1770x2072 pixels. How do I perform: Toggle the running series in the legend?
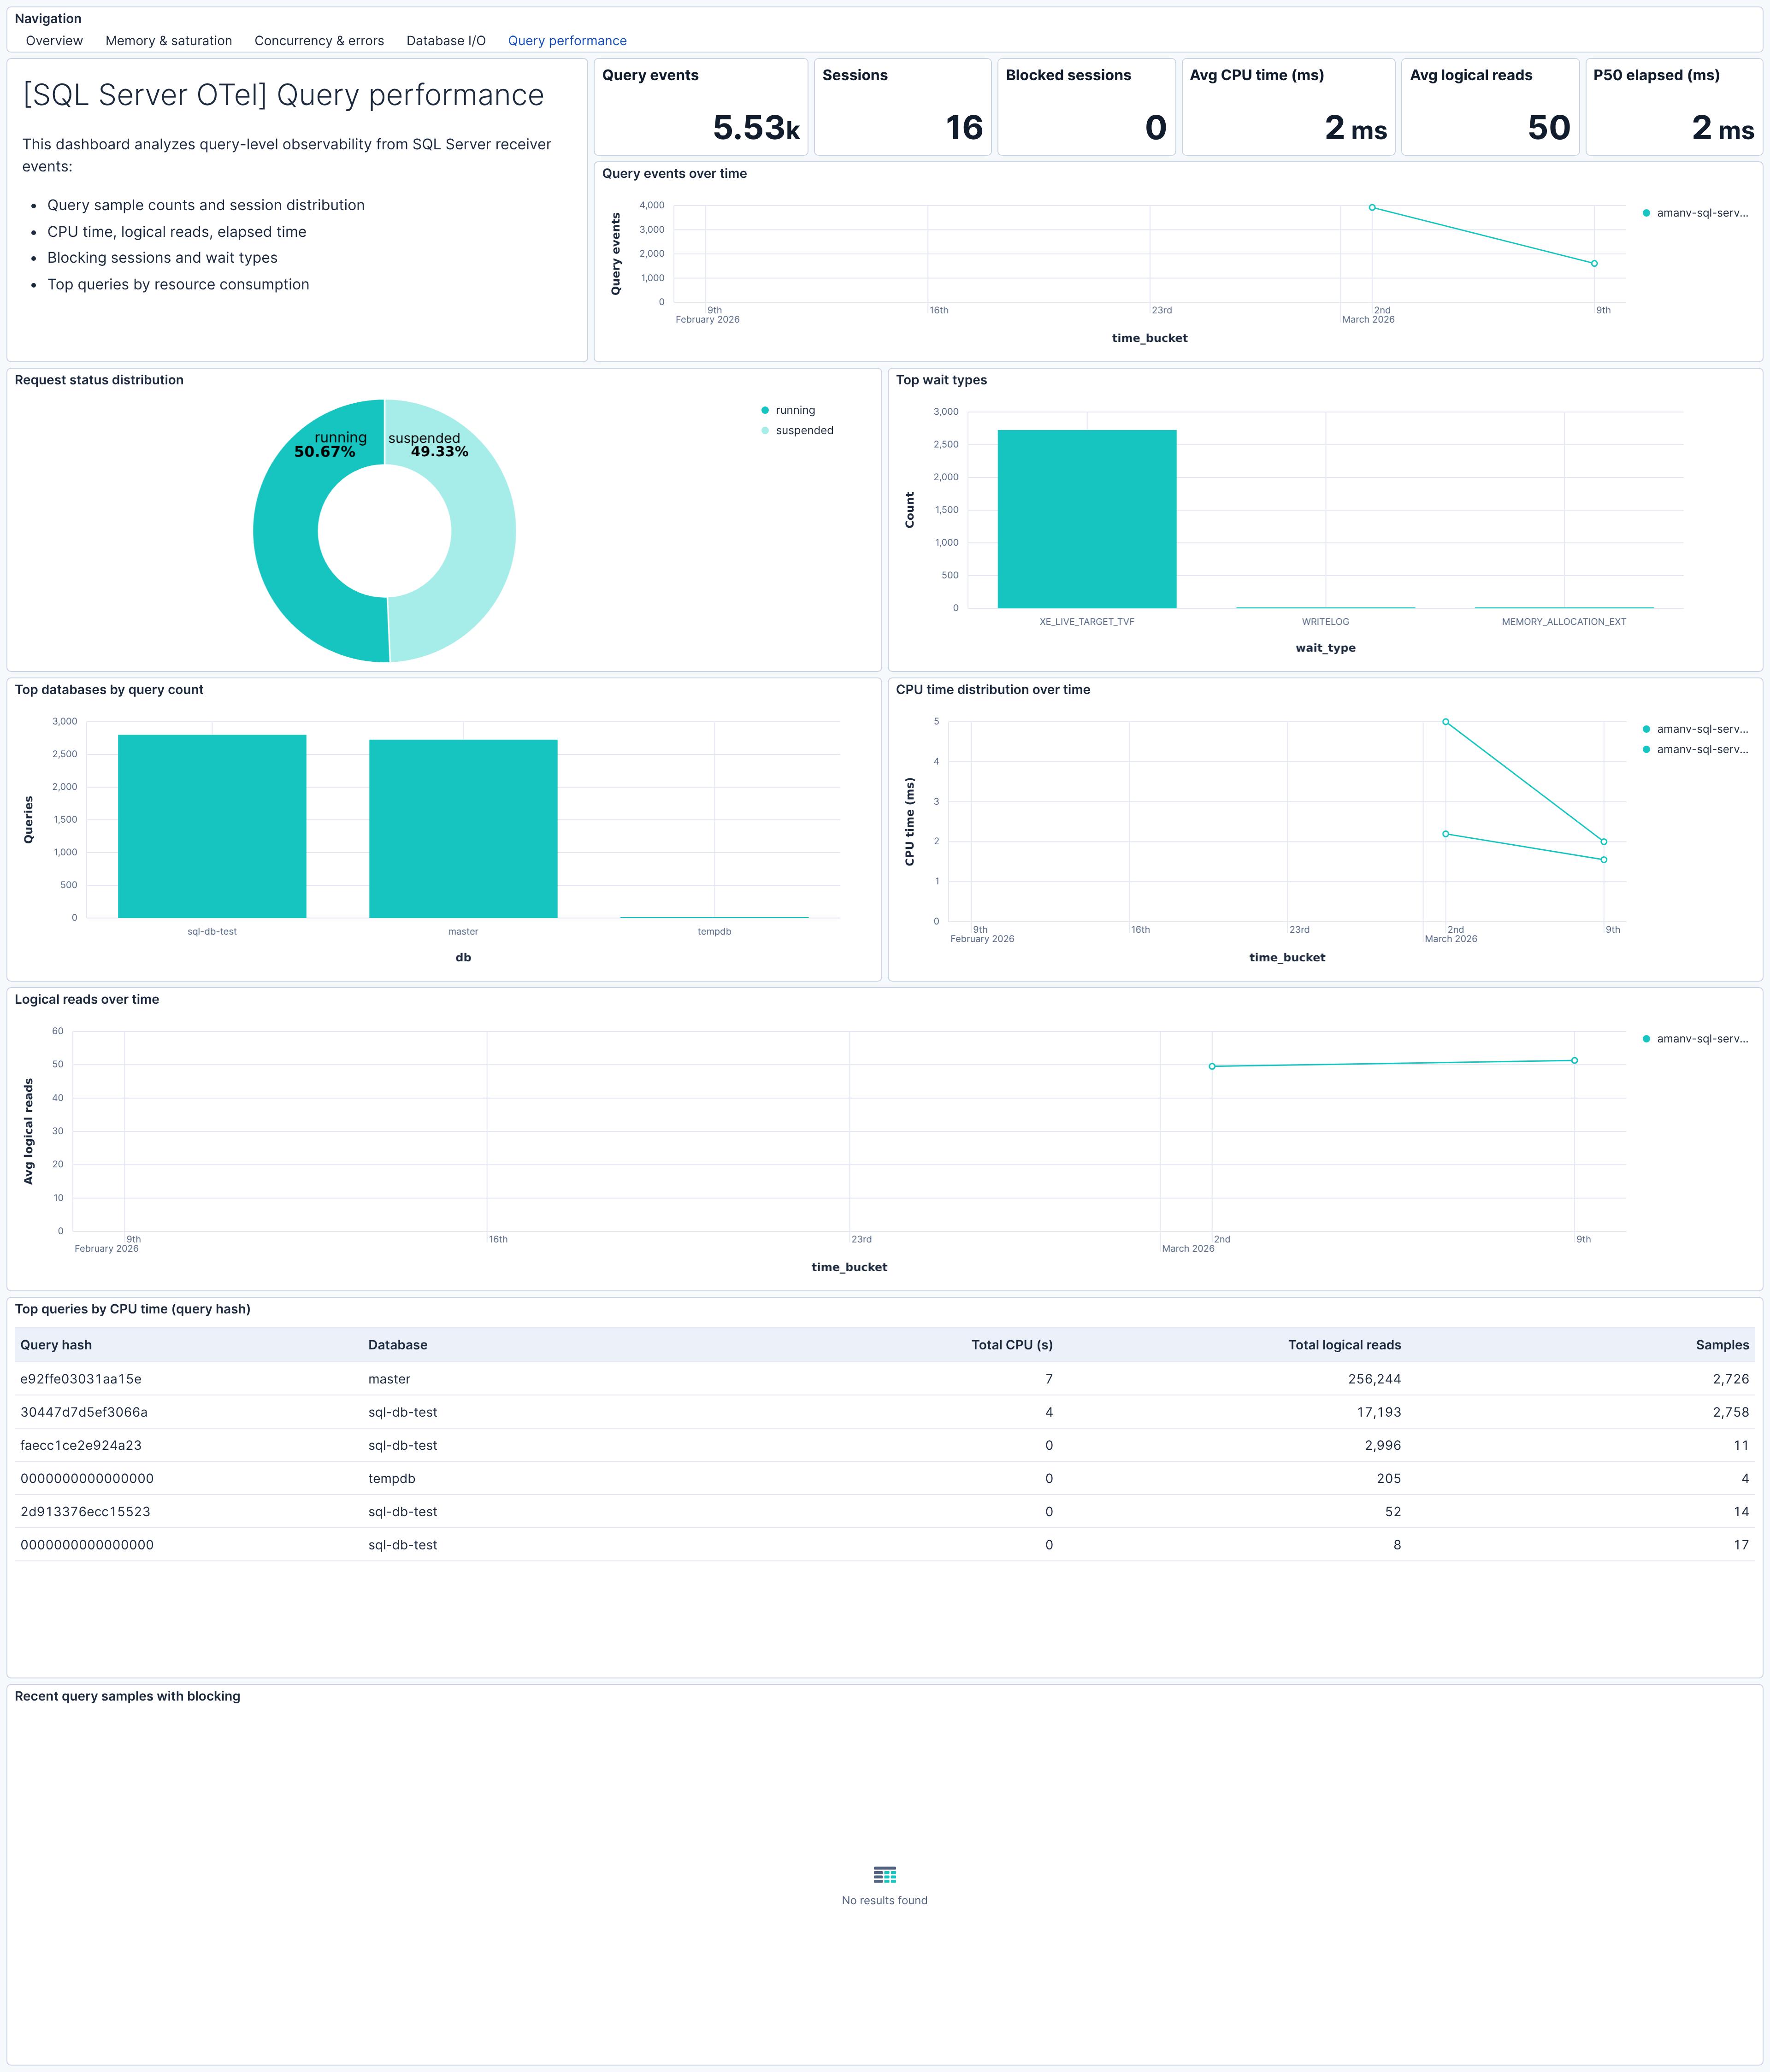coord(795,410)
